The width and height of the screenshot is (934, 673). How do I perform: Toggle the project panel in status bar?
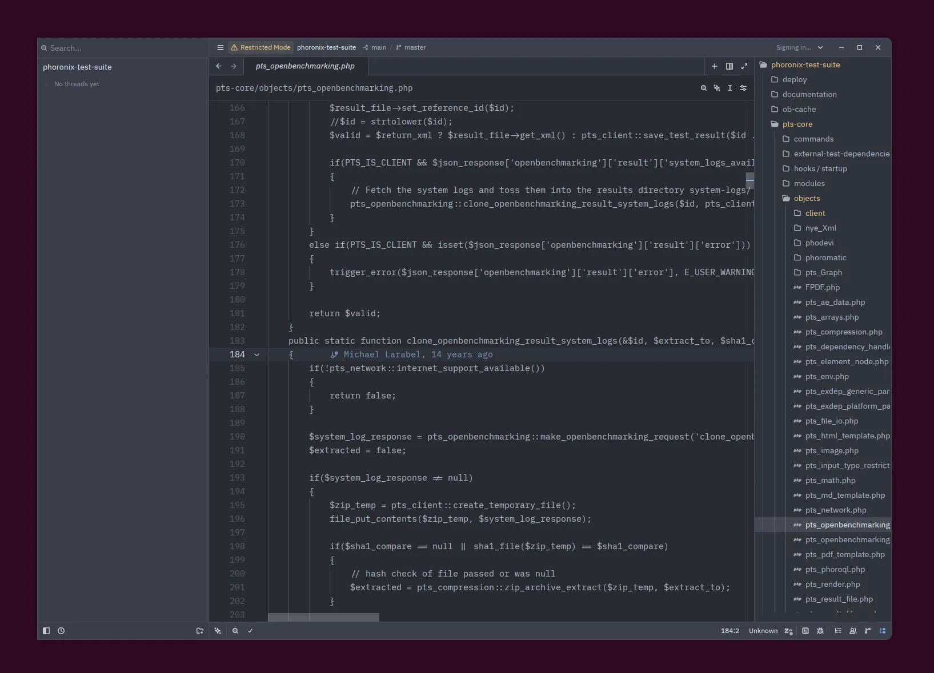coord(883,631)
